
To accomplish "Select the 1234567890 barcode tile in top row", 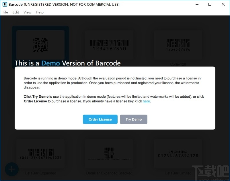I will [x=109, y=45].
